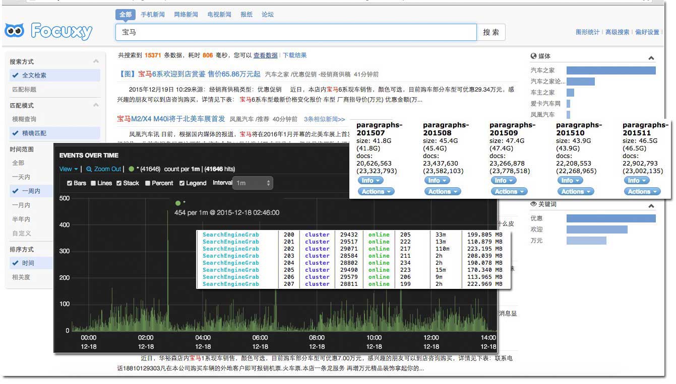Switch to the 网络新闻 tab
676x384 pixels.
pyautogui.click(x=186, y=15)
